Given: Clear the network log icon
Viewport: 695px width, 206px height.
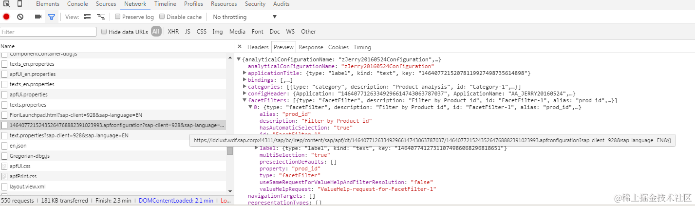Looking at the screenshot, I should (x=20, y=17).
